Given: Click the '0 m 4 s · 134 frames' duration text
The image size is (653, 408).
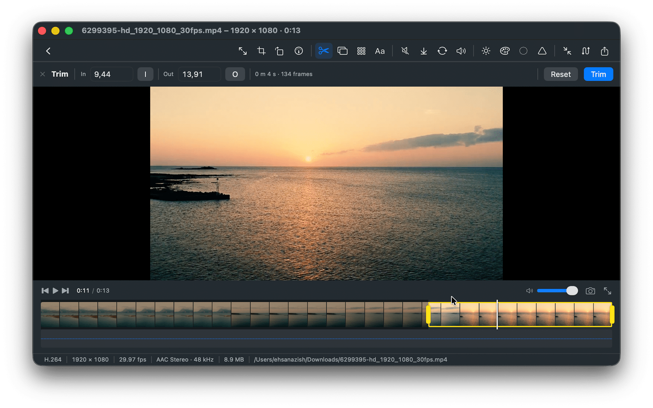Looking at the screenshot, I should 284,74.
